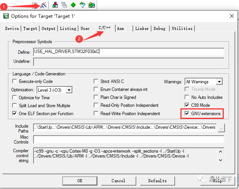The height and width of the screenshot is (189, 239).
Task: Open the Debug tab
Action: pos(159,28)
